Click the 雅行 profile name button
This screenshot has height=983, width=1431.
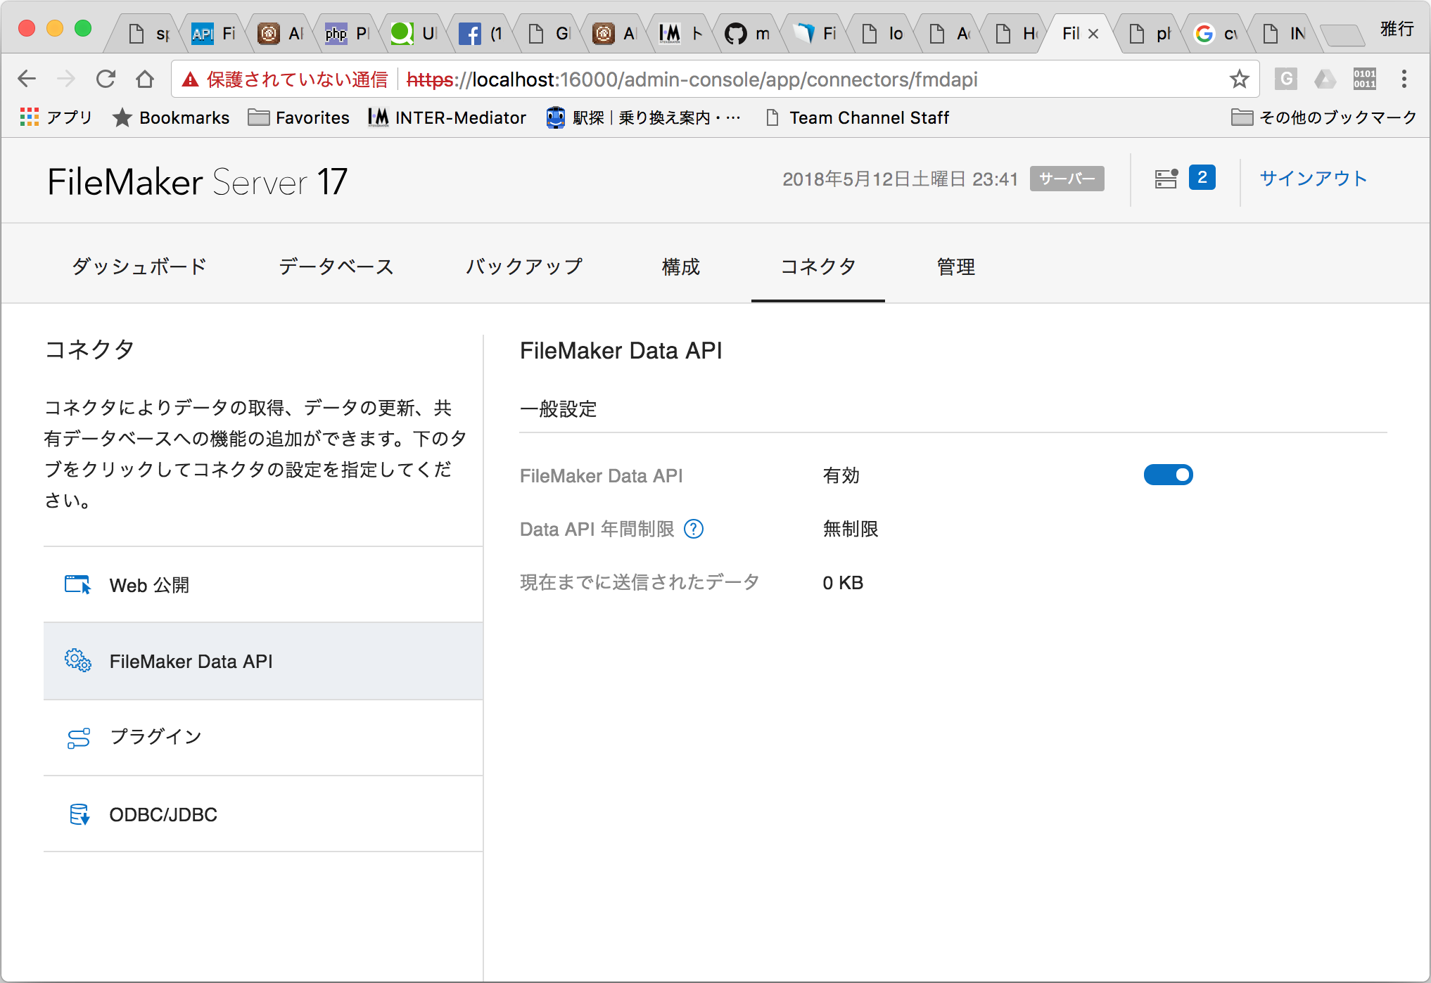coord(1397,29)
